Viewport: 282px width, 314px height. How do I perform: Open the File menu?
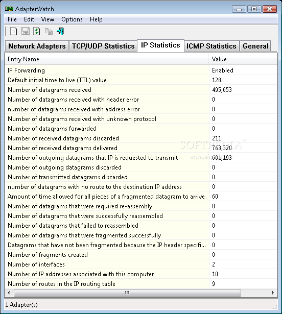click(x=12, y=19)
